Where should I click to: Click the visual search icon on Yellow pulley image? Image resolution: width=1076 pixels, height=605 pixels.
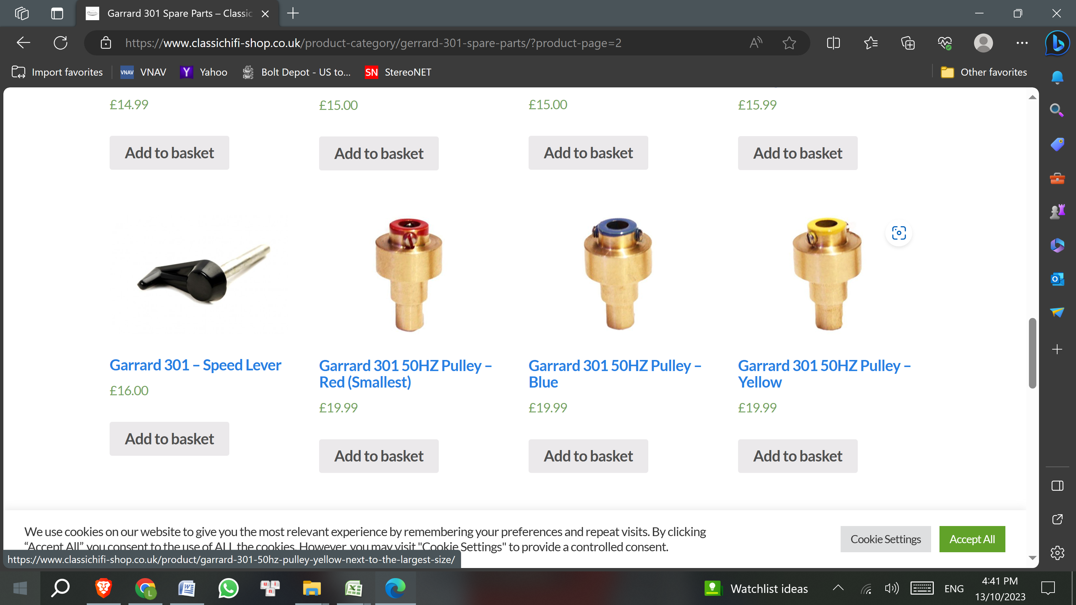(899, 233)
